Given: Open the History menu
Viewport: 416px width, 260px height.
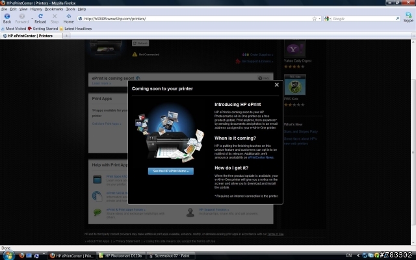Looking at the screenshot, I should 36,9.
